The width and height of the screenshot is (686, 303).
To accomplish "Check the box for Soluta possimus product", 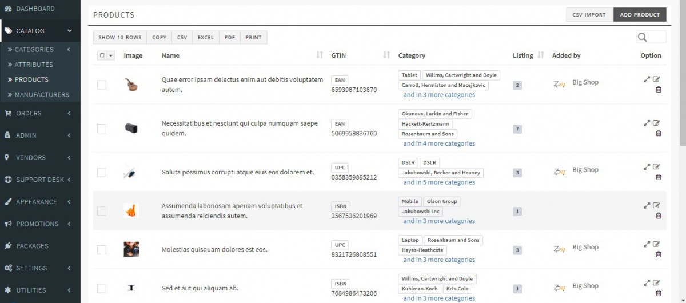I will point(102,172).
